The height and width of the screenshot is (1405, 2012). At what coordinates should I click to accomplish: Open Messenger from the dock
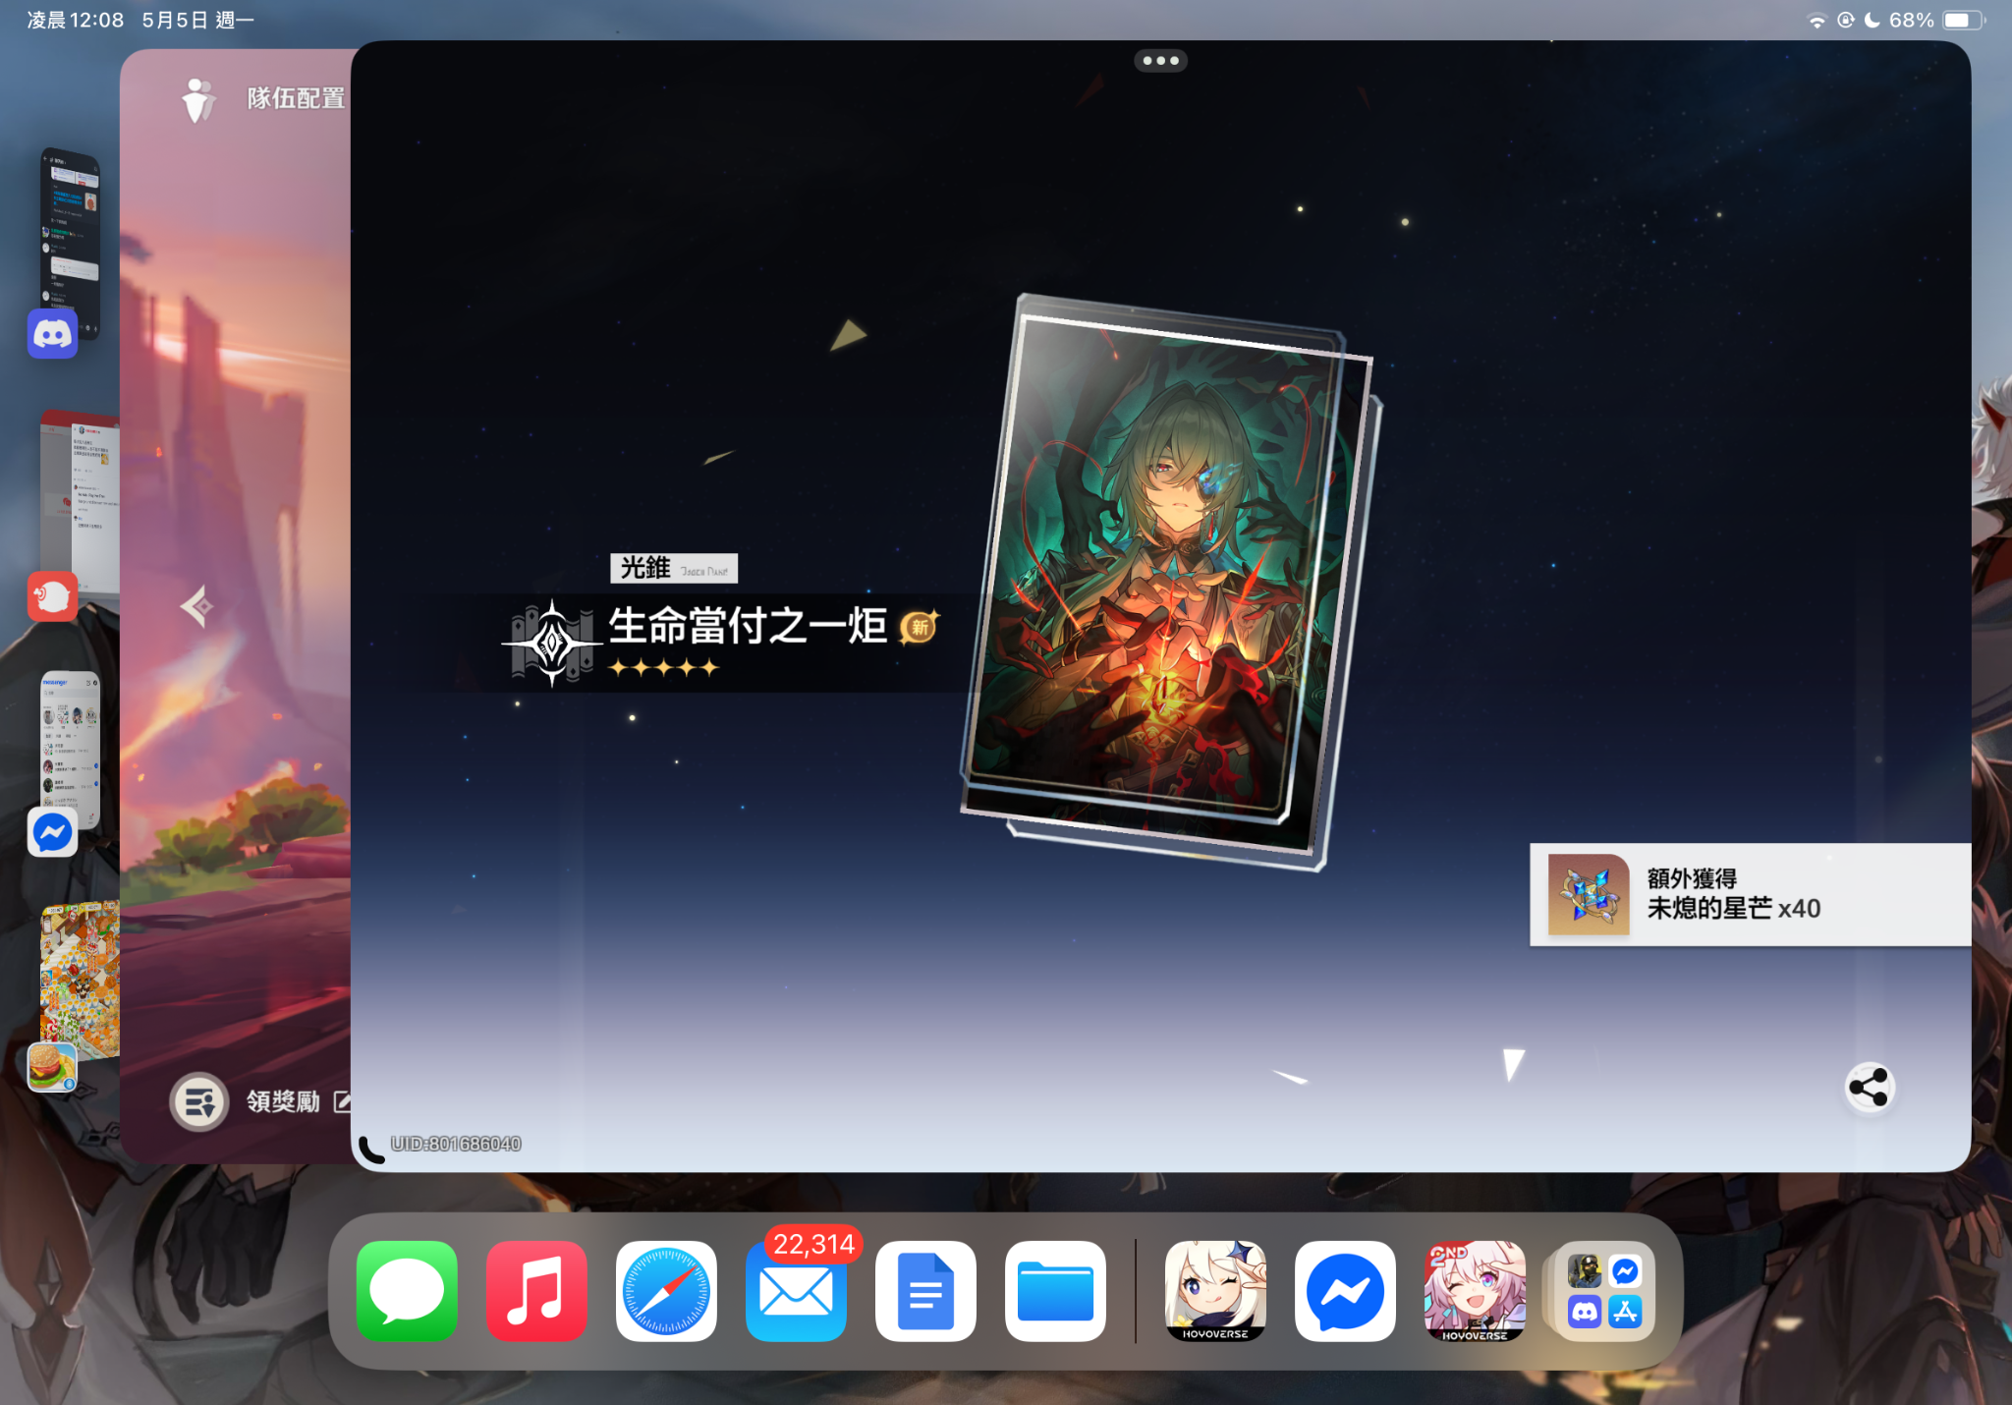pos(1345,1290)
